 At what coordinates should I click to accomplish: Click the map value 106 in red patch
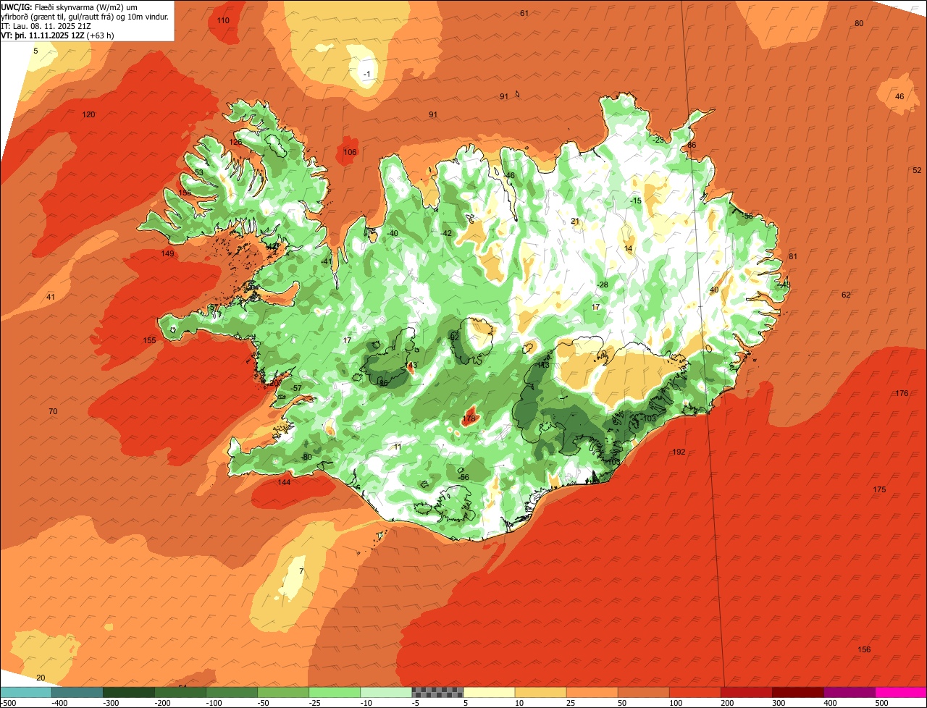tap(350, 152)
